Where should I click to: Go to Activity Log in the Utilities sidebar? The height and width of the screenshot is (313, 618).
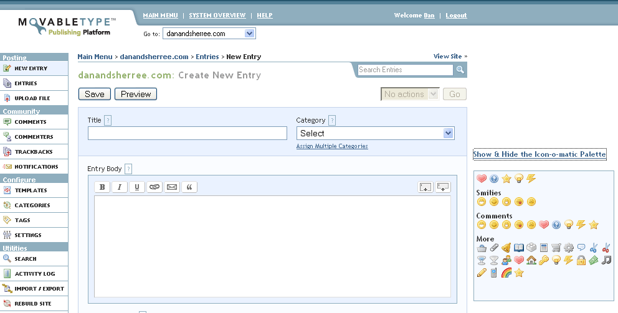34,274
